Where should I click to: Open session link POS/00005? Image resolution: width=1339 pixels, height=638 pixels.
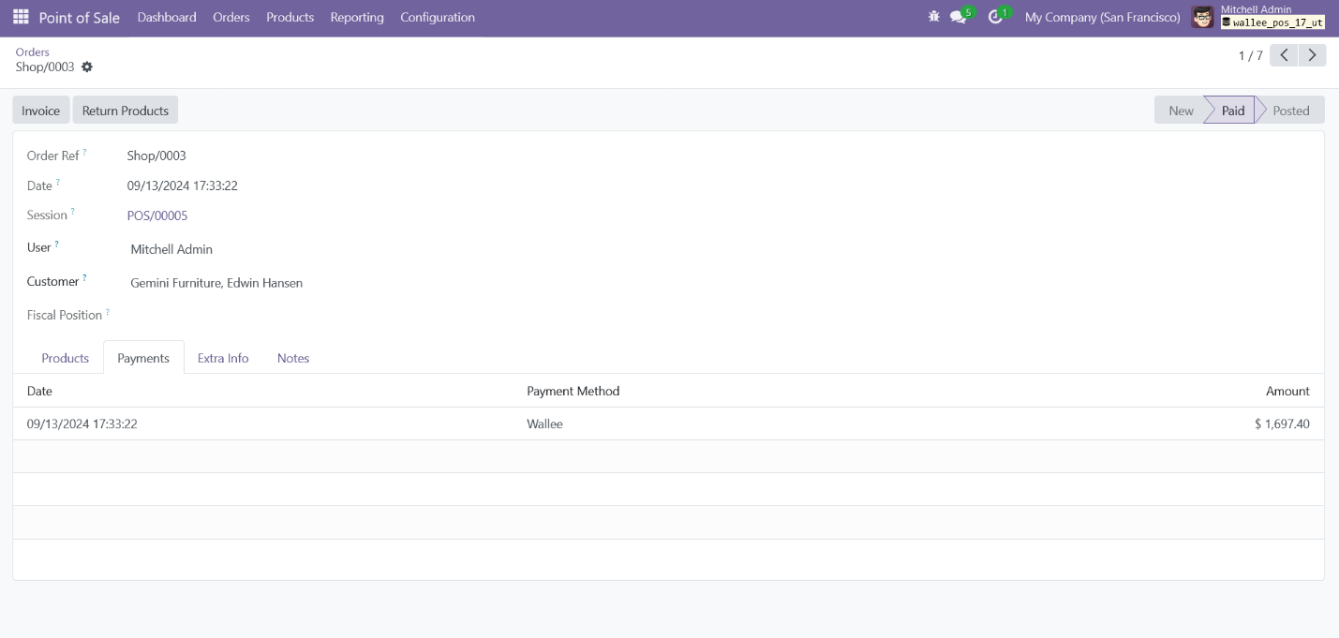[x=157, y=215]
